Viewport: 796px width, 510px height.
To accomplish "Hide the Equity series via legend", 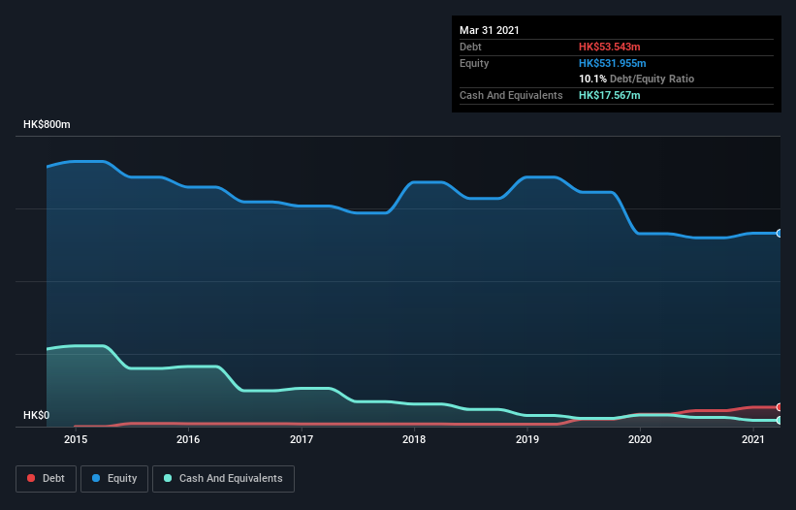I will (x=114, y=478).
